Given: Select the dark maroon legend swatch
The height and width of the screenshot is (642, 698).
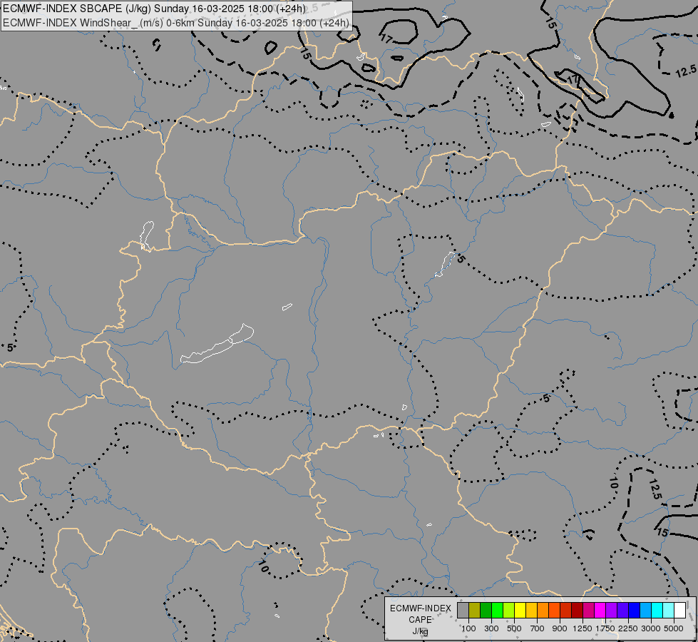Looking at the screenshot, I should [578, 610].
